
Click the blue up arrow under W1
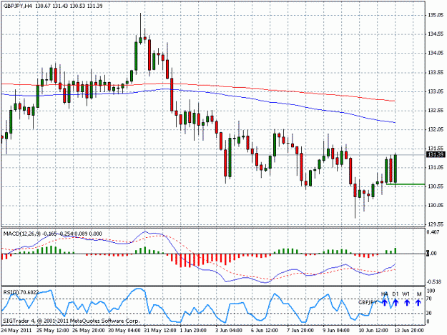pyautogui.click(x=407, y=303)
